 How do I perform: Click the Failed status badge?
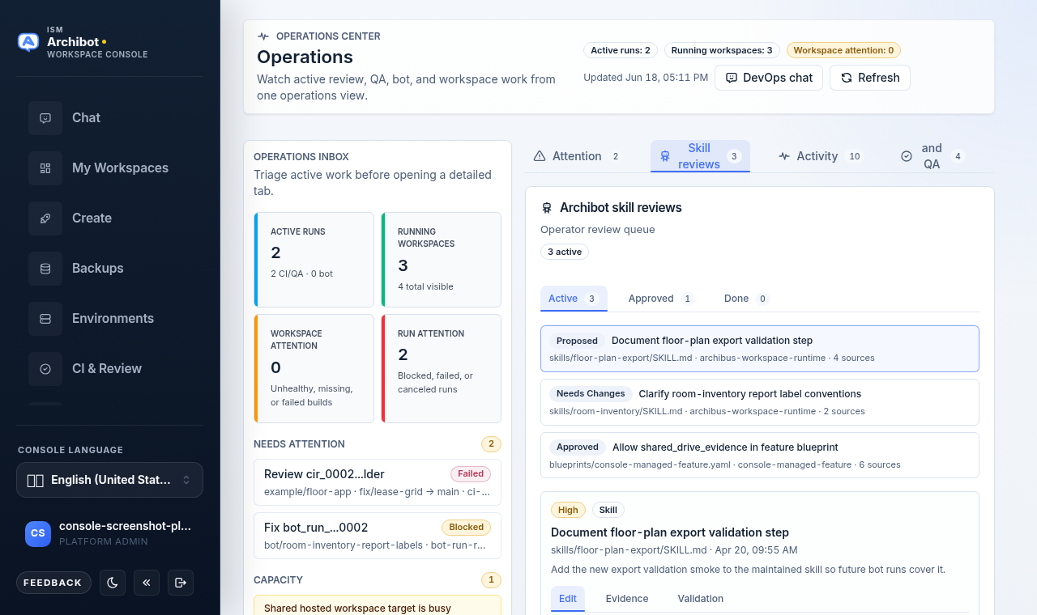pos(471,473)
